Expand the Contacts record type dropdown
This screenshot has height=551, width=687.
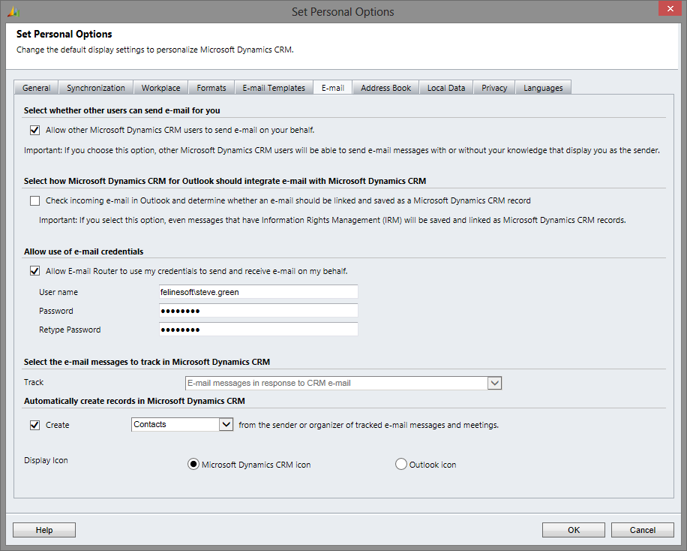click(x=226, y=424)
